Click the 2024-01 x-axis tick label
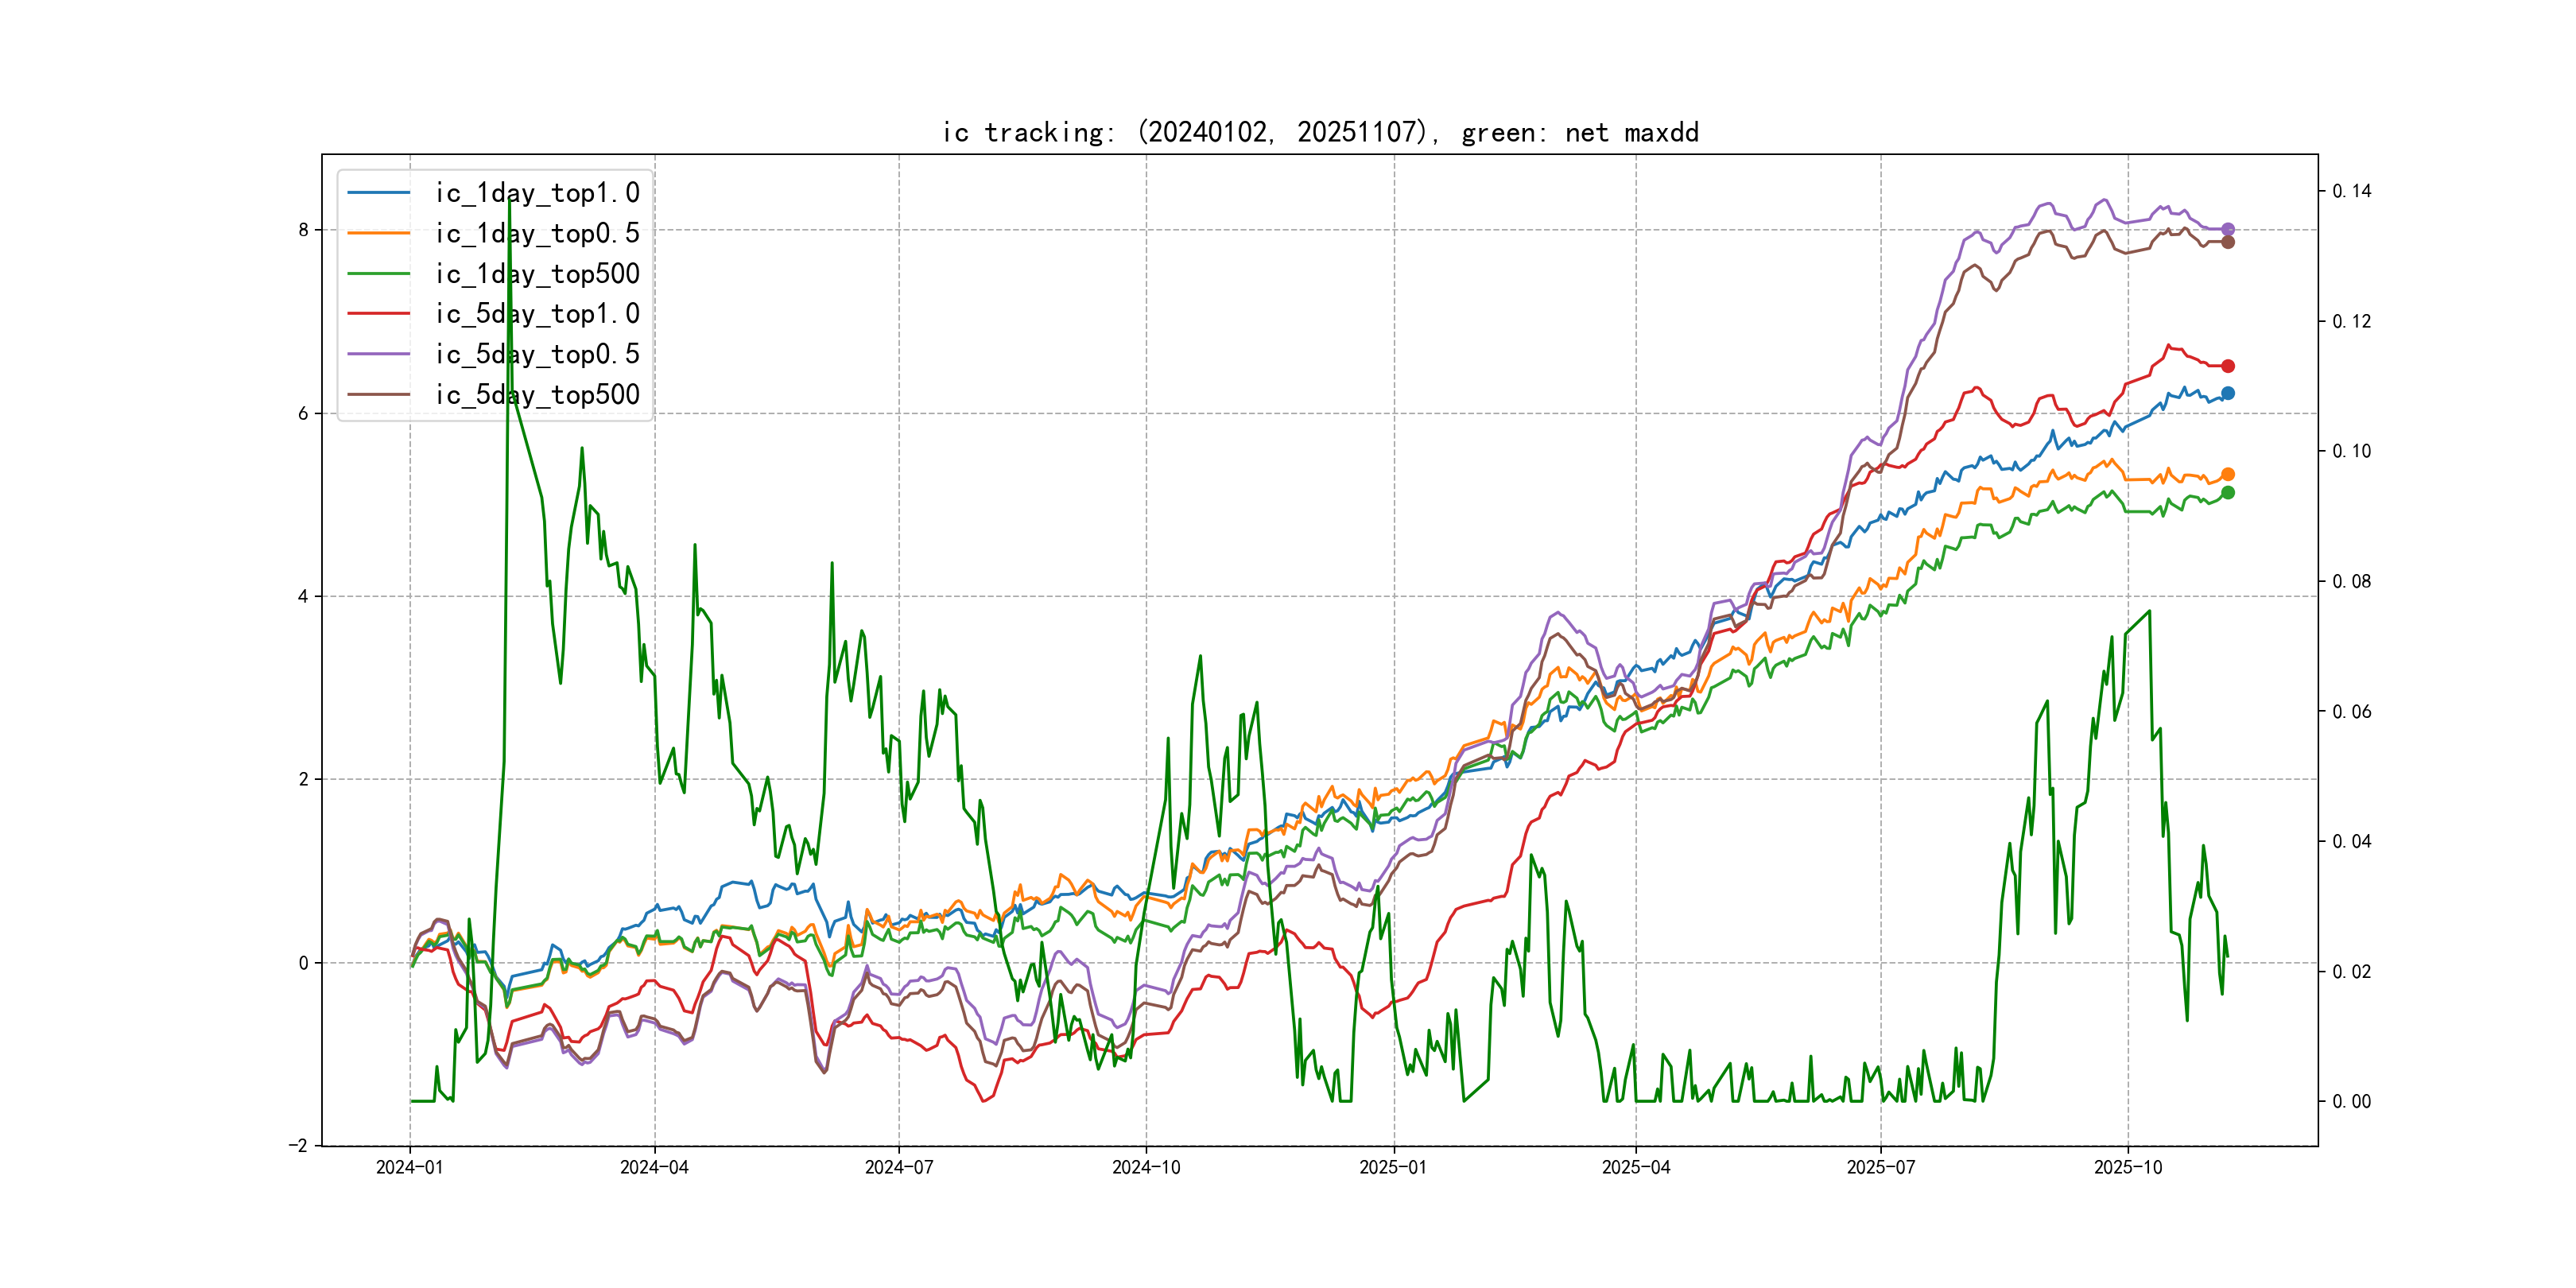 coord(409,1167)
